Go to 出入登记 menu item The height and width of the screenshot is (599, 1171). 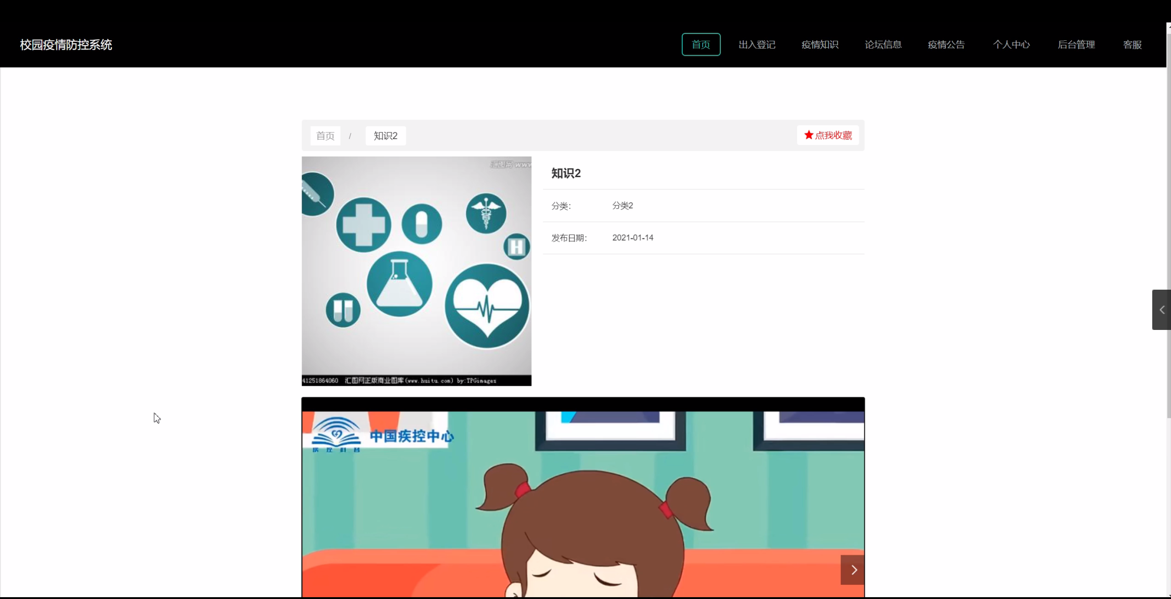756,44
